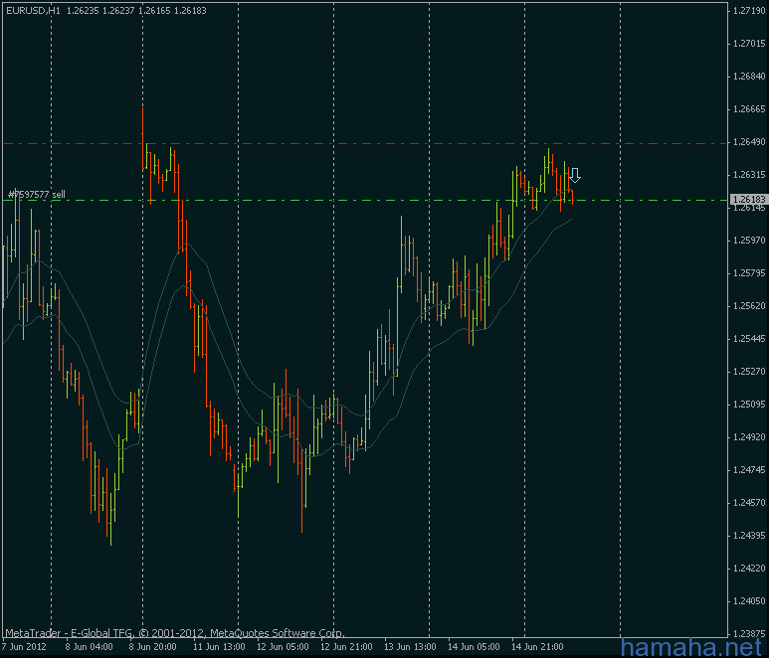Click the 1.23875 price axis value
Screen dimensions: 769x658
[x=749, y=633]
